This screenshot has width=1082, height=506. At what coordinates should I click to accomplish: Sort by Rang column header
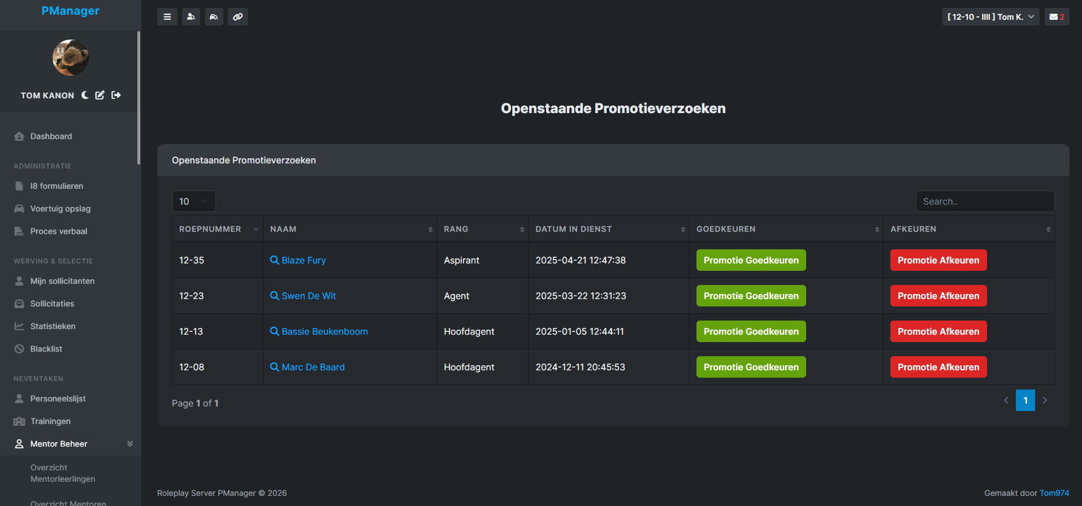pyautogui.click(x=482, y=229)
